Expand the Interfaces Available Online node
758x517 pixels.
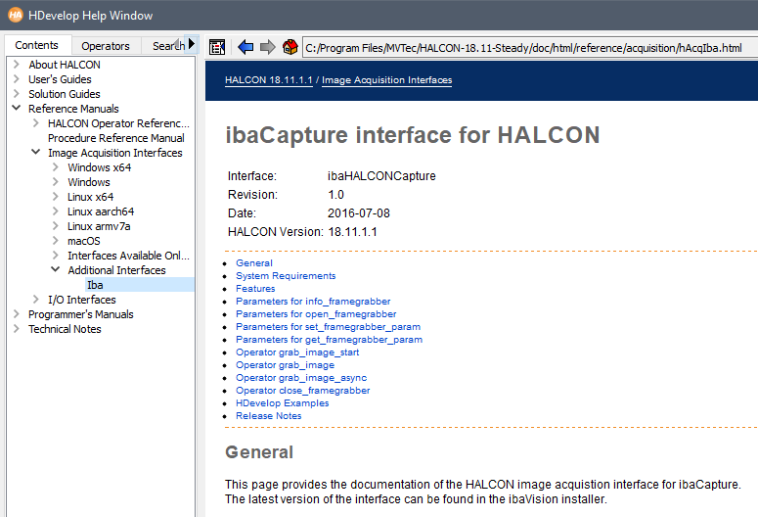55,256
